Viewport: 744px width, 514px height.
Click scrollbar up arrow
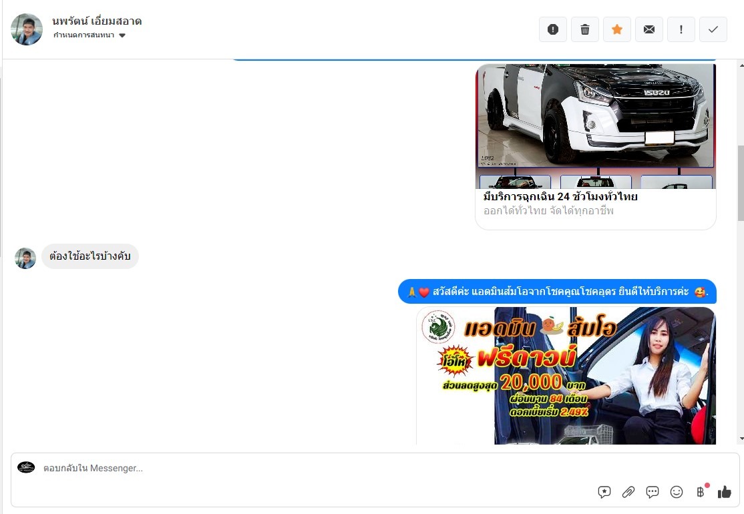(x=741, y=65)
